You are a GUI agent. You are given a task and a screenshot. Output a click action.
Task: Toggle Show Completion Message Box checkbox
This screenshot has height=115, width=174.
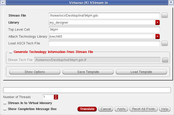[5, 109]
